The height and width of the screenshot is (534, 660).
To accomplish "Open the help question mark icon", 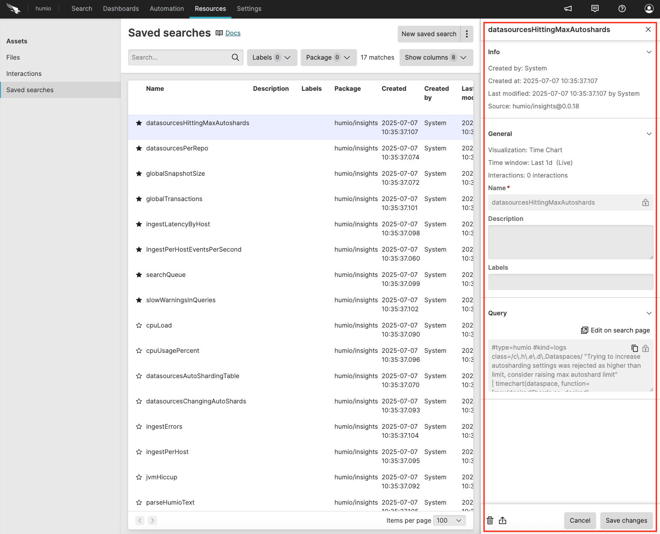I will click(x=622, y=9).
